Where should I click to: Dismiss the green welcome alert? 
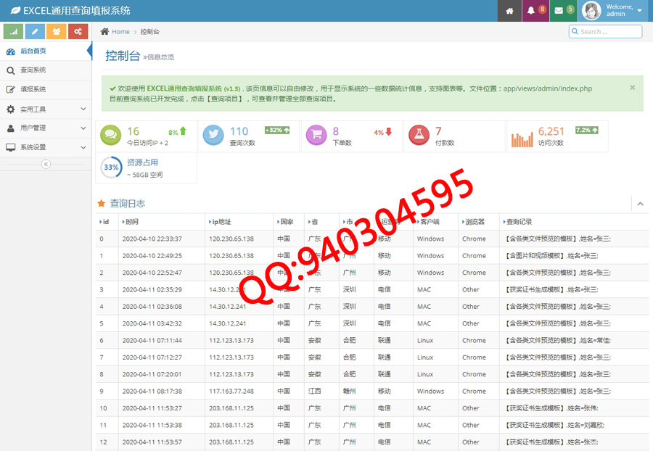pos(632,87)
